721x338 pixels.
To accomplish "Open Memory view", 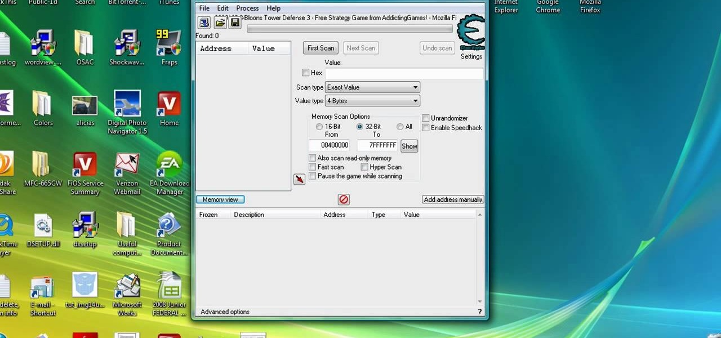I will (x=220, y=199).
